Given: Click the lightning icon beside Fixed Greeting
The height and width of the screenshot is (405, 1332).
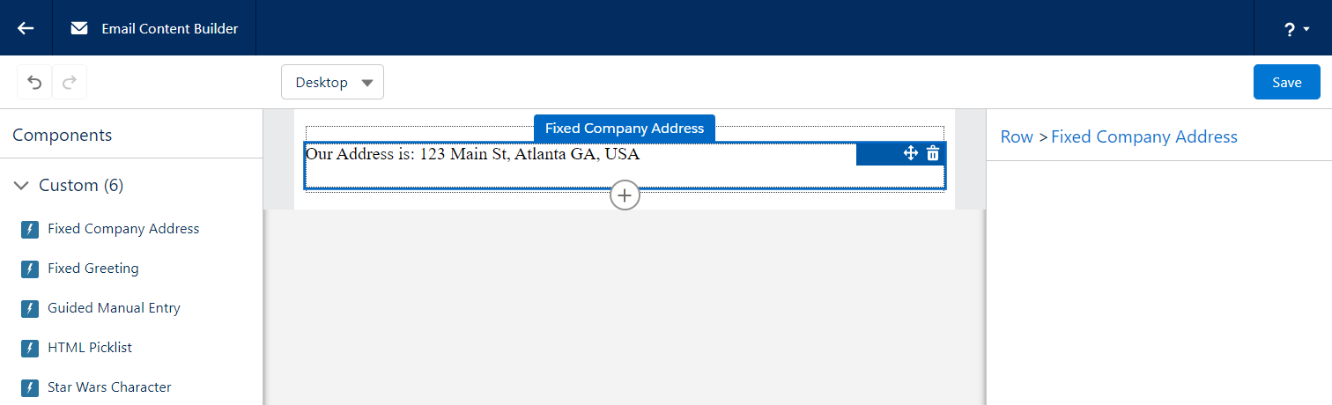Looking at the screenshot, I should click(x=29, y=269).
